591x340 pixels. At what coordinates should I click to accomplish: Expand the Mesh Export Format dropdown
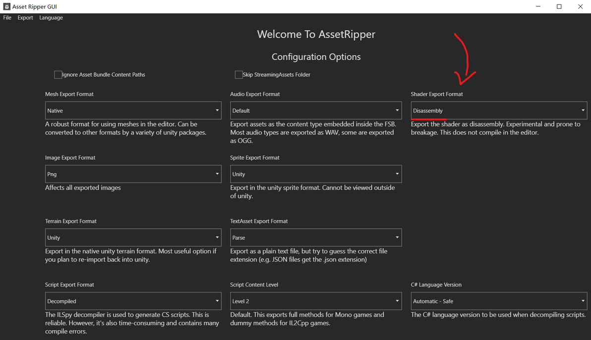coord(133,110)
